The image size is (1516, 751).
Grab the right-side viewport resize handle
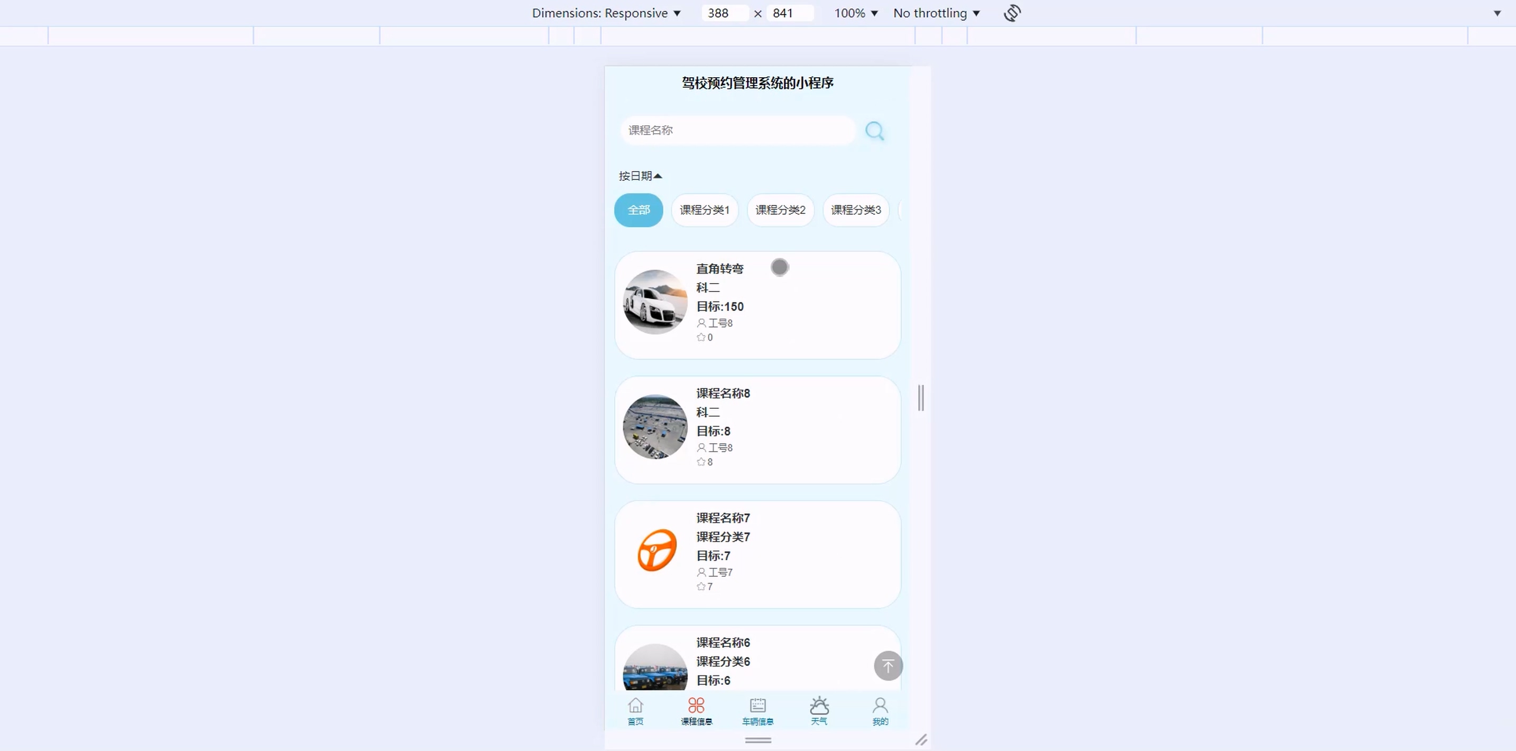tap(921, 398)
